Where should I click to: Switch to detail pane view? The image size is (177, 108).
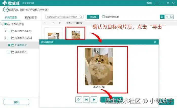coord(171,17)
